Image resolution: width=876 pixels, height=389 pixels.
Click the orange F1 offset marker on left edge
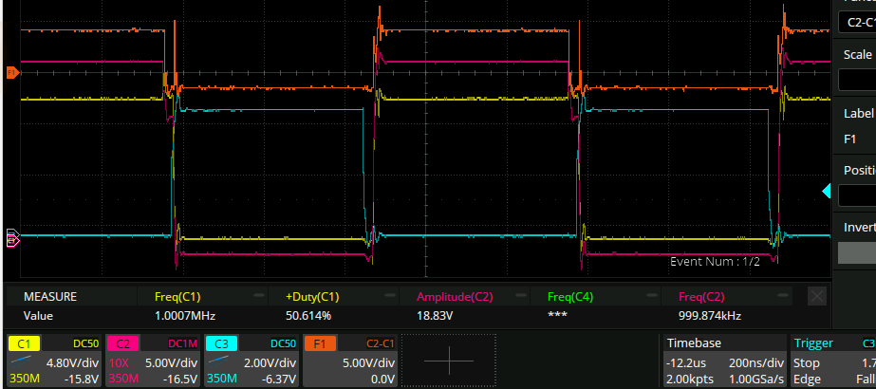(12, 72)
